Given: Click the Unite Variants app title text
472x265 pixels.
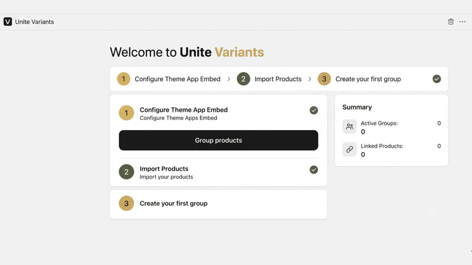Looking at the screenshot, I should pos(34,22).
